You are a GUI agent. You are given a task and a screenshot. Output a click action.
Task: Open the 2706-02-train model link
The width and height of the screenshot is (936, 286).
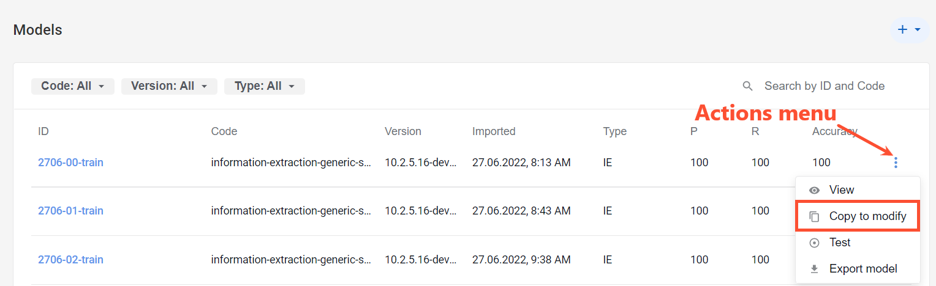click(70, 260)
